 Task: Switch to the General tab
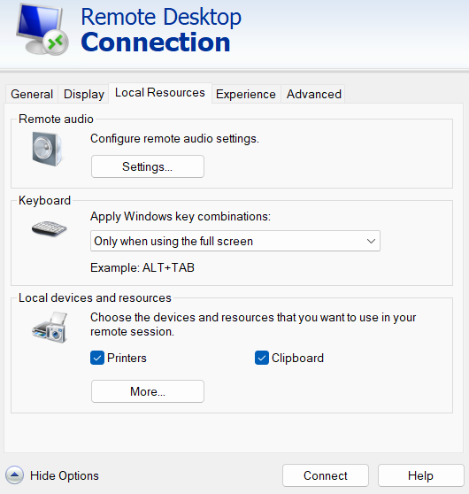point(32,94)
